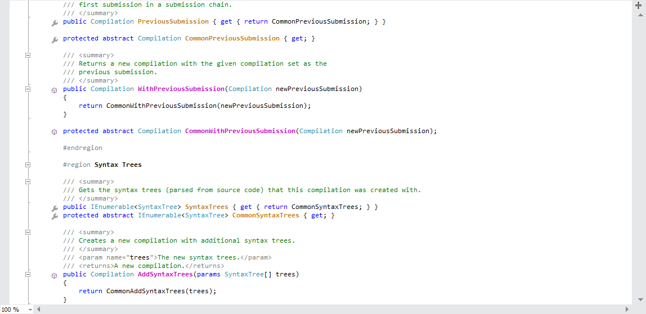Collapse the AddSyntaxTrees method body
The width and height of the screenshot is (646, 314).
[28, 274]
